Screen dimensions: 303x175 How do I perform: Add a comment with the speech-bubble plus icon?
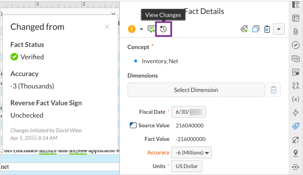[x=151, y=29]
